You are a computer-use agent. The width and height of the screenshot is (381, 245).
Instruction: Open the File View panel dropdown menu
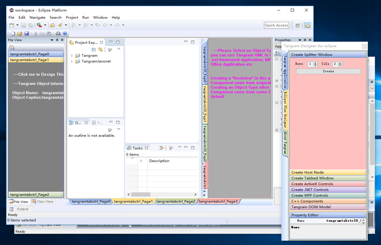(x=52, y=40)
